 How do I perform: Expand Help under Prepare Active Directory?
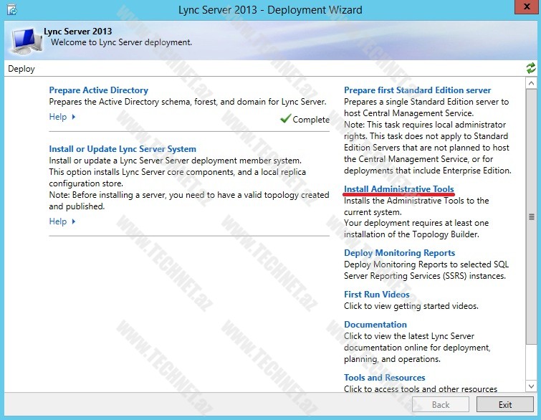tap(62, 117)
